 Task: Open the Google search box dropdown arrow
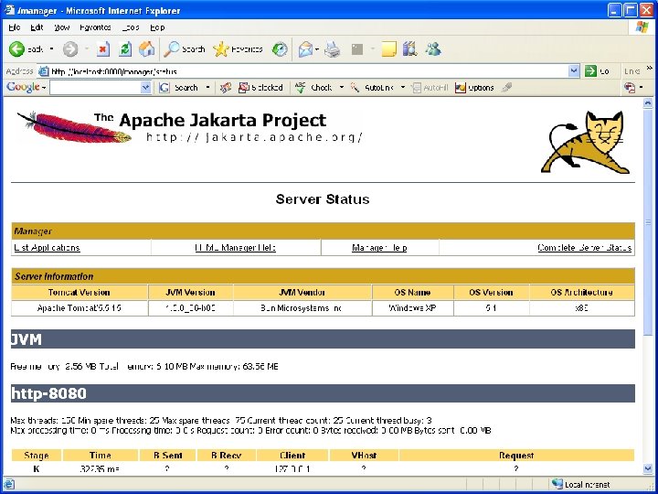pyautogui.click(x=145, y=88)
